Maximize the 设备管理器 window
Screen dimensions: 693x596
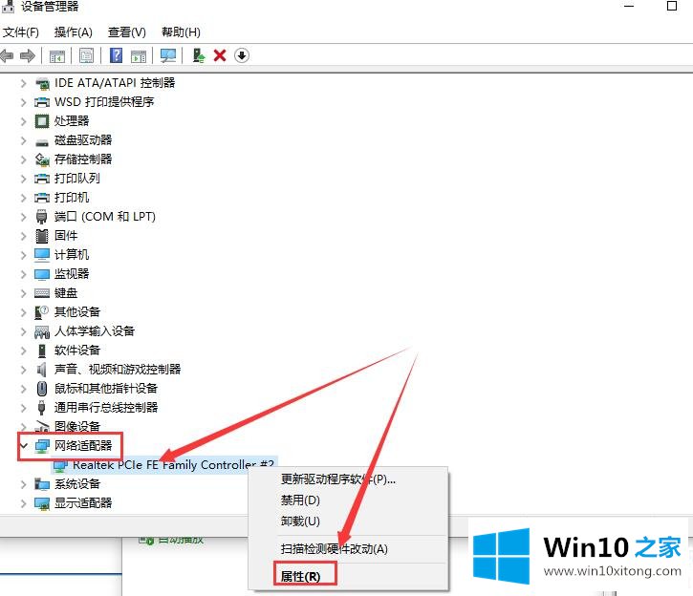click(x=672, y=6)
